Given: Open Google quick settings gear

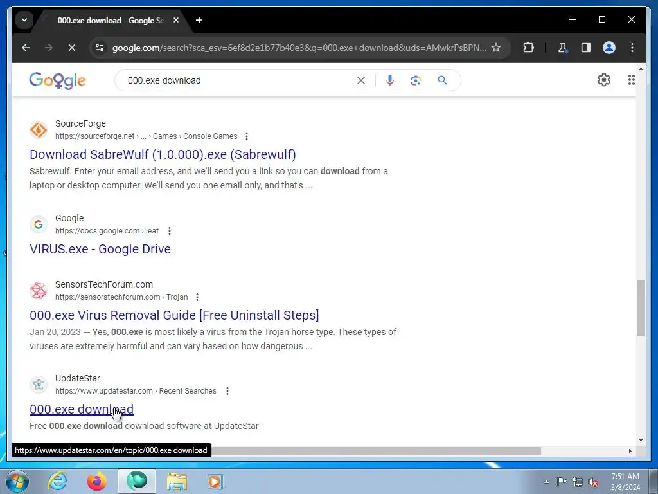Looking at the screenshot, I should click(604, 80).
